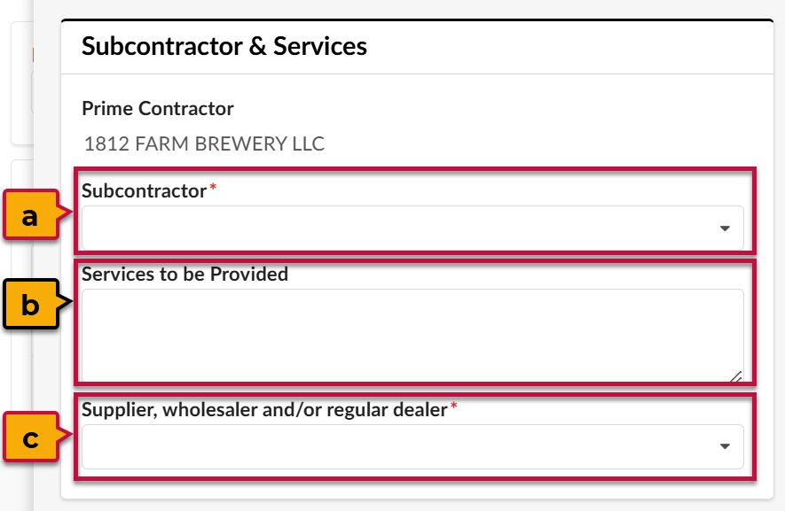
Task: Click the orange annotation marker labeled c
Action: pos(29,436)
